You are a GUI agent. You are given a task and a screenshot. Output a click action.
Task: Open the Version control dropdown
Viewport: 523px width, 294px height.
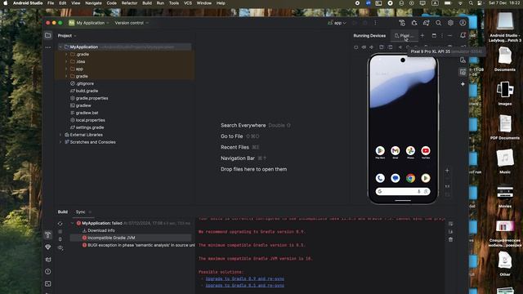click(132, 23)
